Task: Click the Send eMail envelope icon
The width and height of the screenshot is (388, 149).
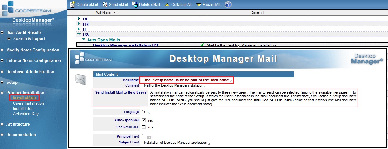Action: 105,5
